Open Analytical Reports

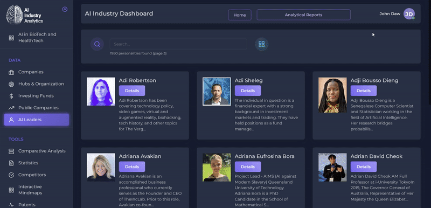point(303,15)
